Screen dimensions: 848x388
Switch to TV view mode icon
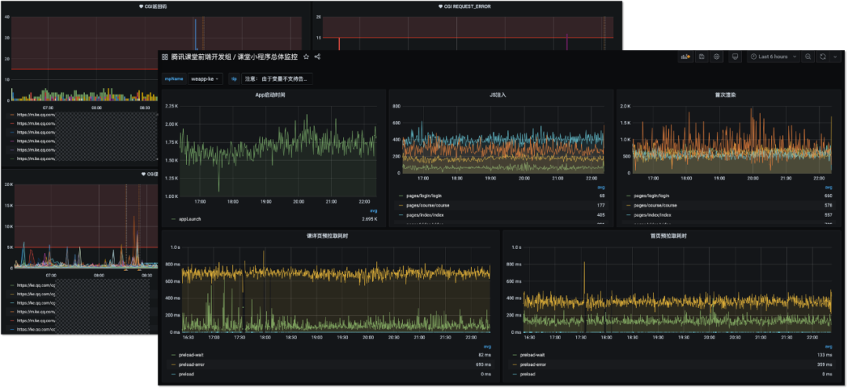point(735,57)
